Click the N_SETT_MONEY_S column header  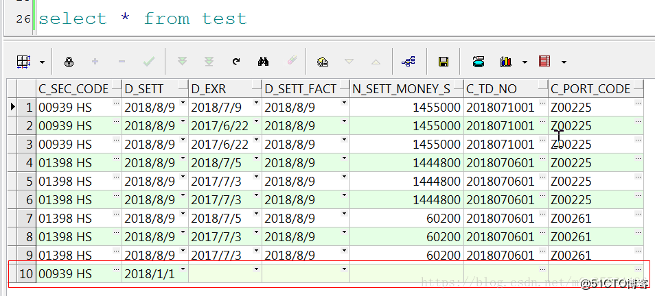click(406, 88)
